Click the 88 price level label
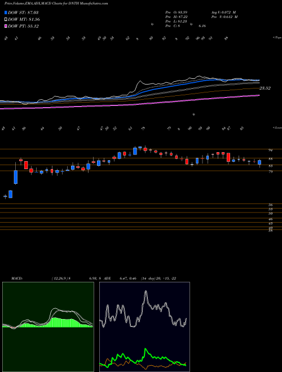This screenshot has width=282, height=372. pyautogui.click(x=270, y=159)
